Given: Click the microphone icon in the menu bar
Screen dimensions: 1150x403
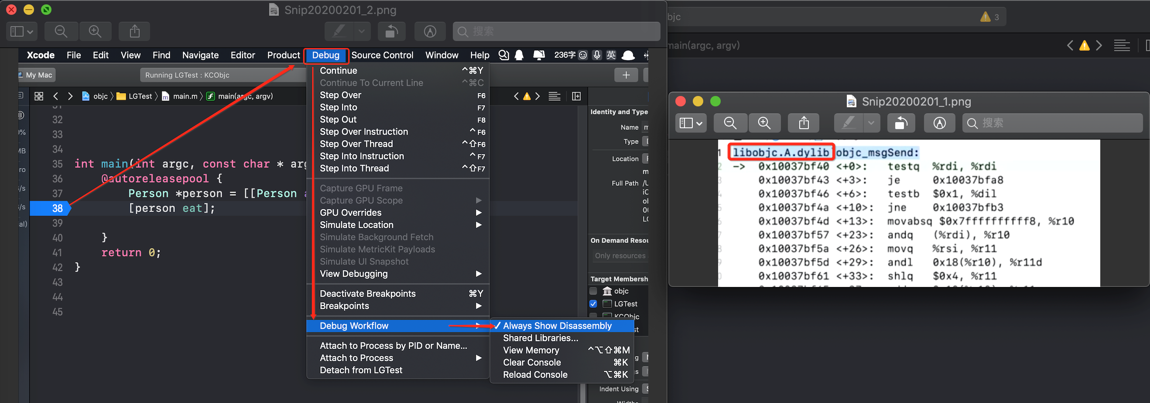Looking at the screenshot, I should tap(597, 55).
